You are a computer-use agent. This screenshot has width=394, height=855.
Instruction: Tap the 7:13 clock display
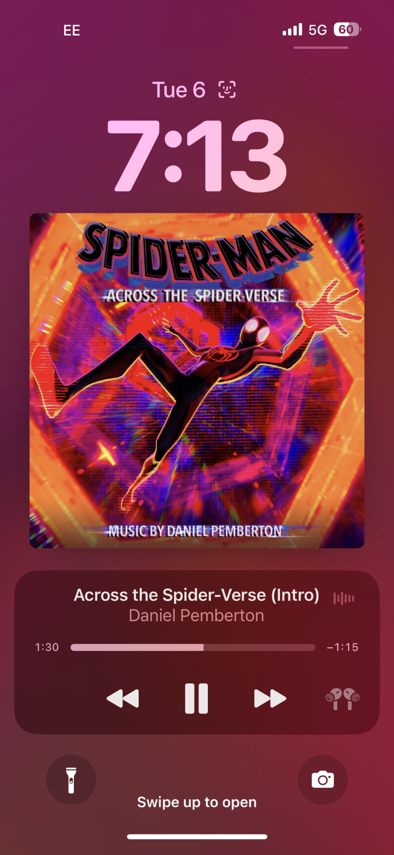coord(197,156)
